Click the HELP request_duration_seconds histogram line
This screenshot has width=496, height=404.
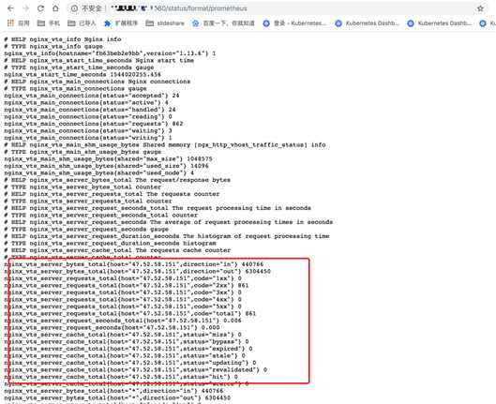[167, 236]
